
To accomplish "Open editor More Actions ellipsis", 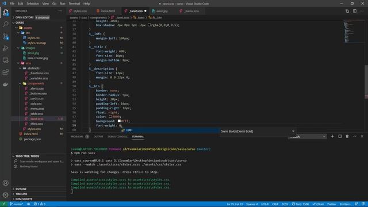I will [362, 11].
